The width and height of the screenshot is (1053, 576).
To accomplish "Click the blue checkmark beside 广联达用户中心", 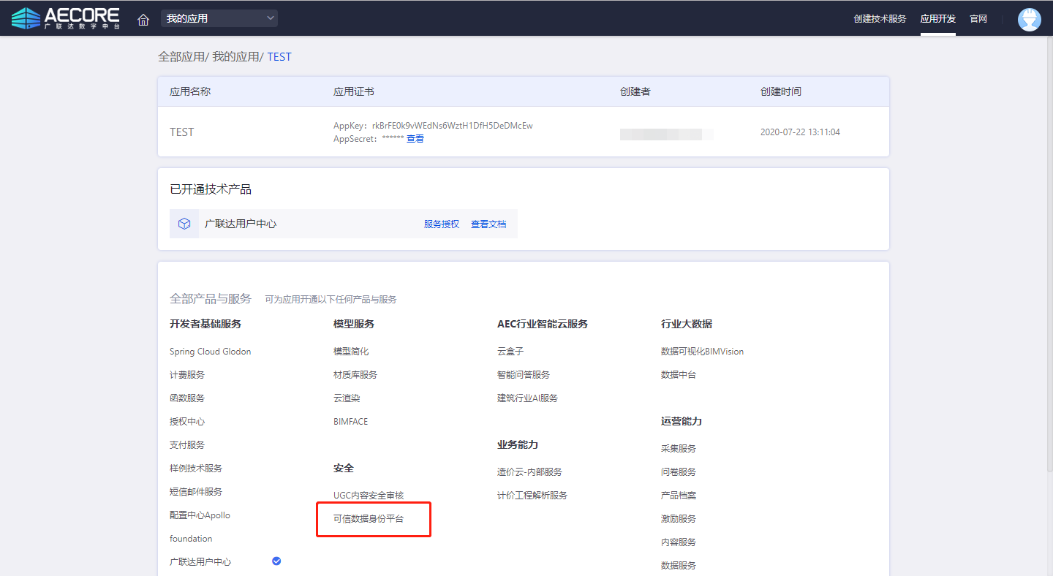I will pos(276,561).
